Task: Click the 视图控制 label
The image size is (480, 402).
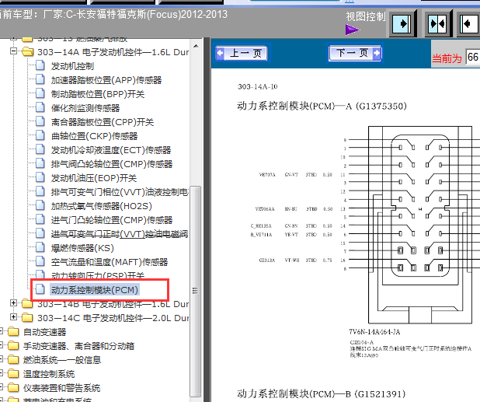Action: (x=366, y=16)
